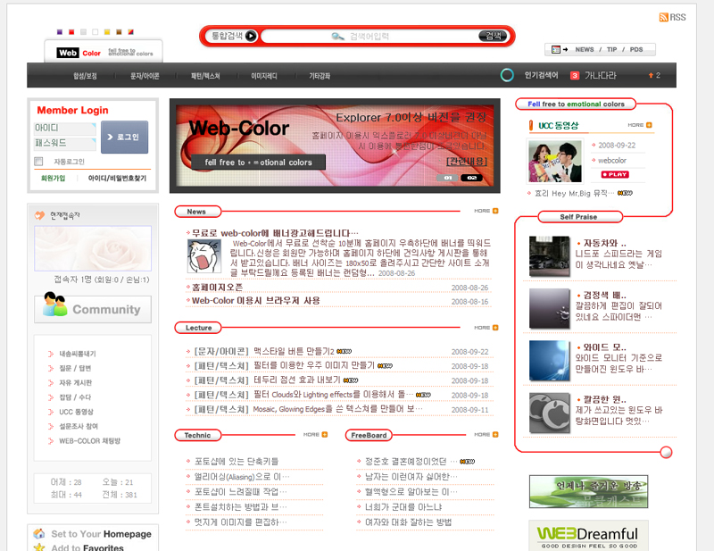Open the 문자/아이콘 nav menu
This screenshot has height=551, width=714.
[x=145, y=76]
